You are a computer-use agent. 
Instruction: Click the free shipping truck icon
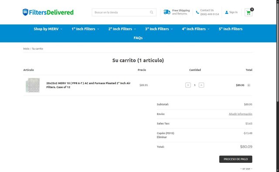167,12
